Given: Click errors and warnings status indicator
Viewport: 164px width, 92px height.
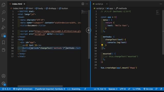Looking at the screenshot, I should point(6,89).
